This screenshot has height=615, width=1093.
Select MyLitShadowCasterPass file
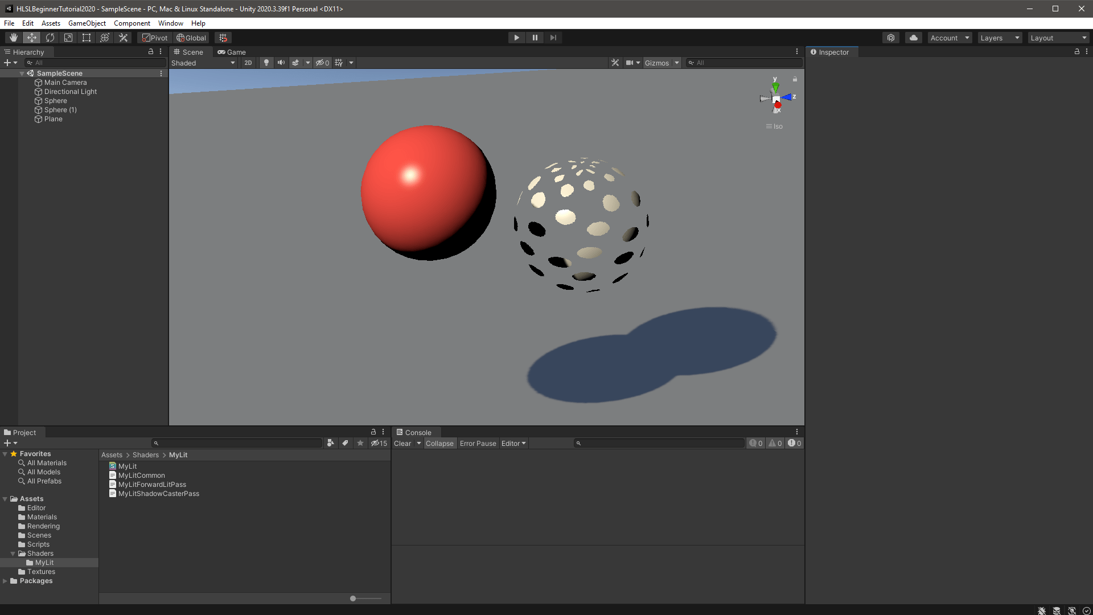pos(159,494)
